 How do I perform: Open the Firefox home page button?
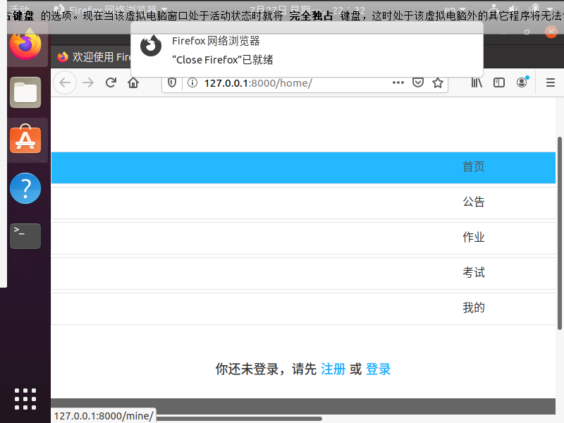tap(133, 82)
